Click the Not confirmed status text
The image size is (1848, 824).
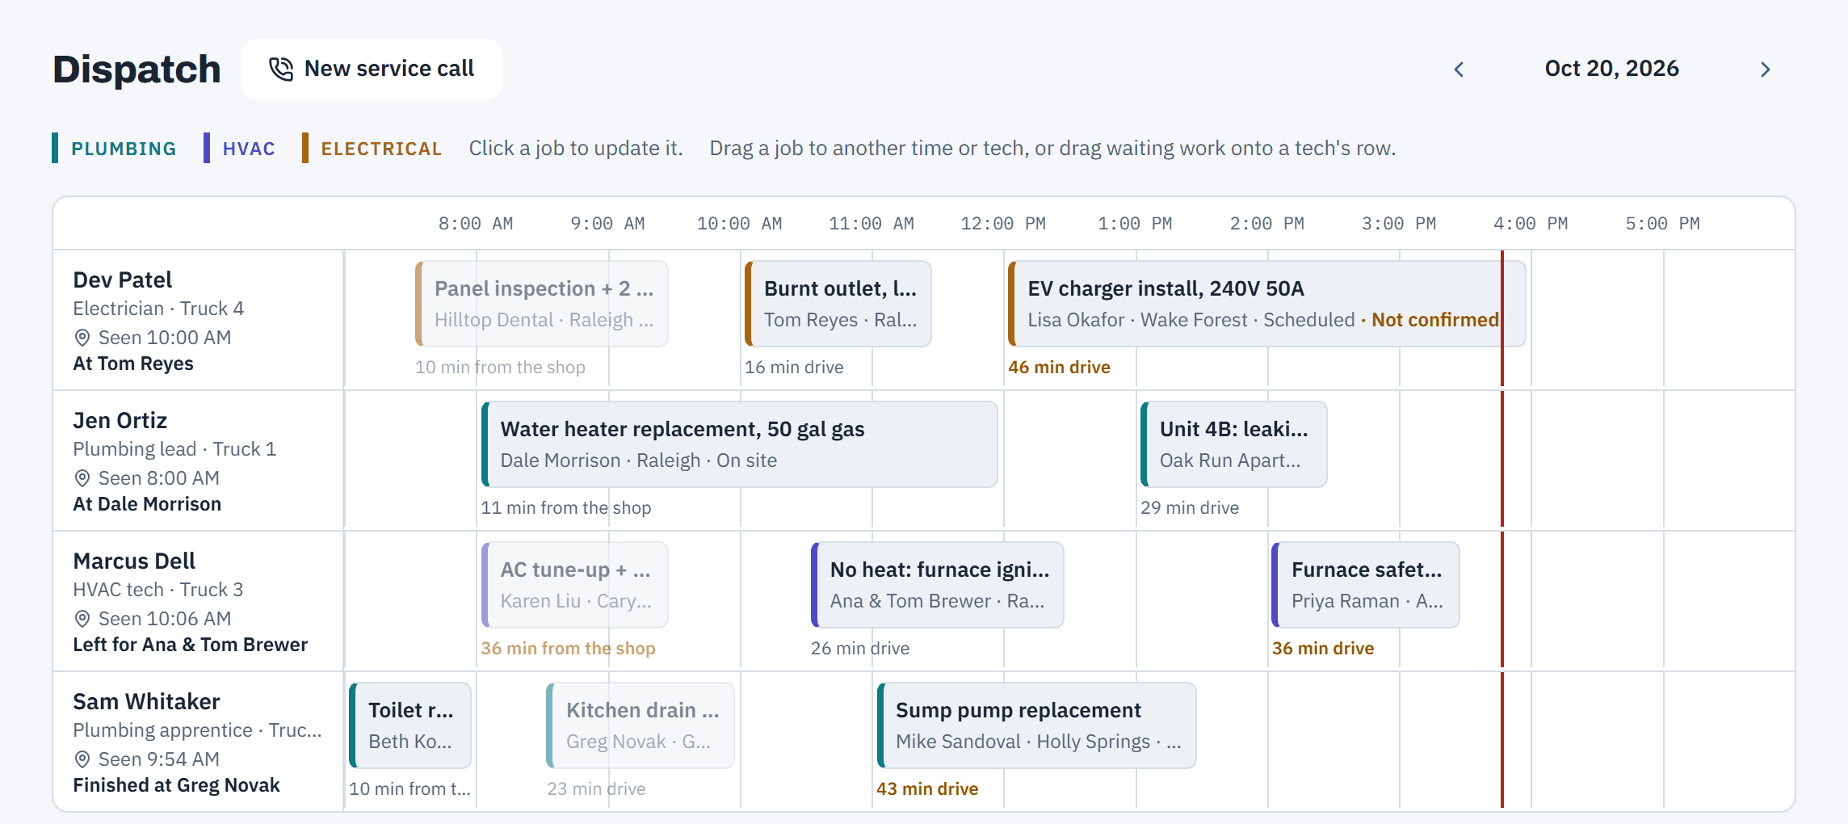coord(1434,320)
